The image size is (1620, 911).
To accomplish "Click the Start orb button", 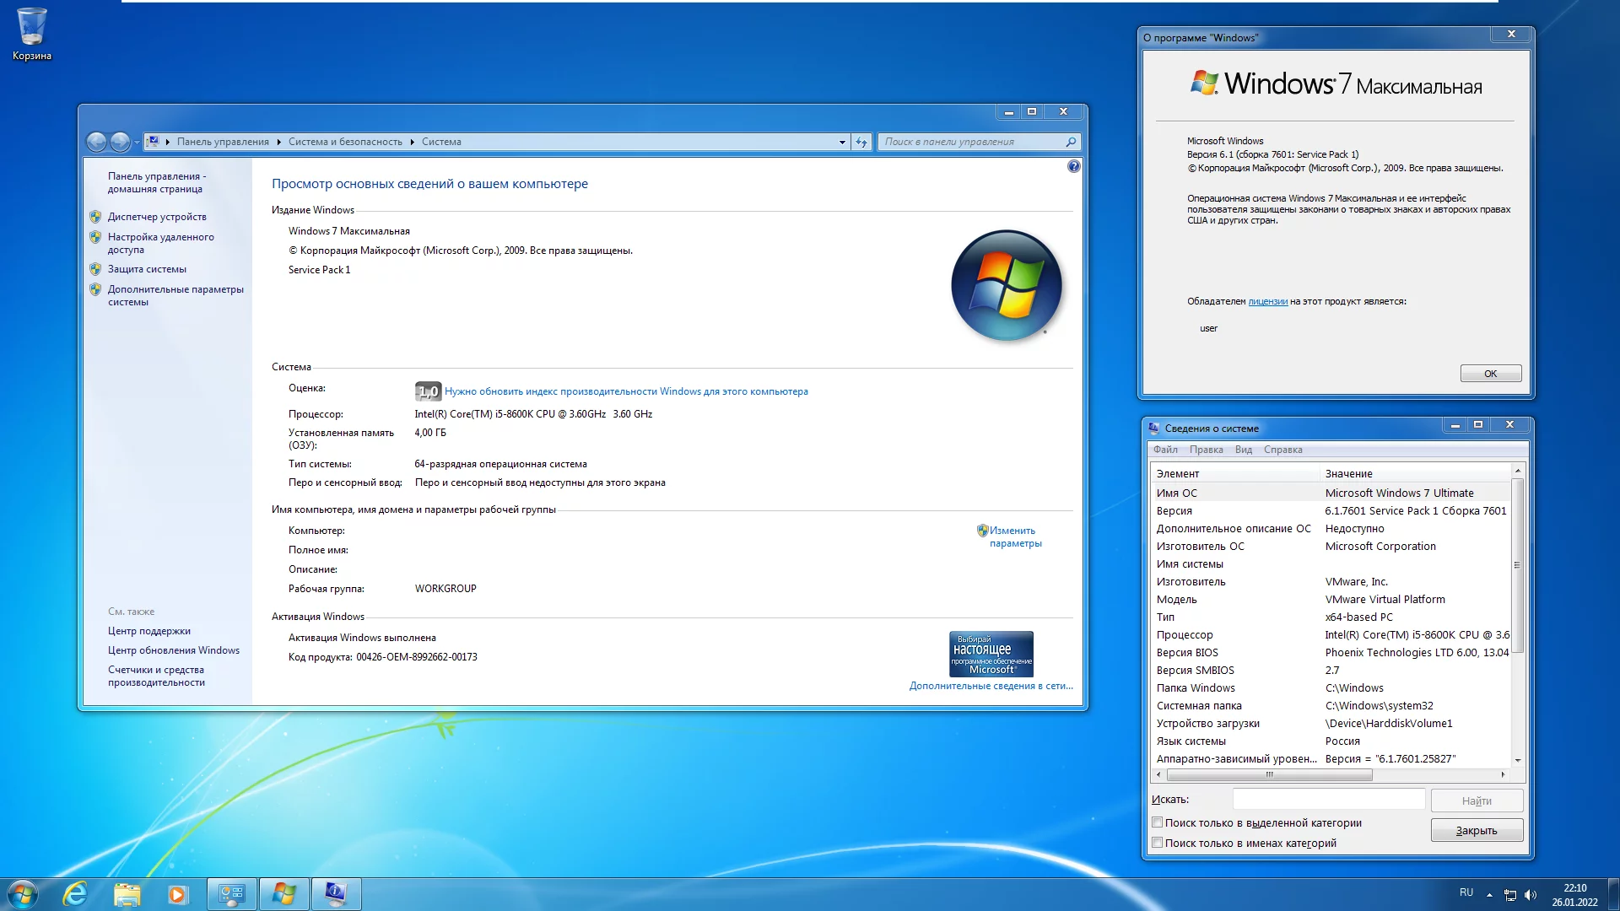I will click(x=23, y=893).
